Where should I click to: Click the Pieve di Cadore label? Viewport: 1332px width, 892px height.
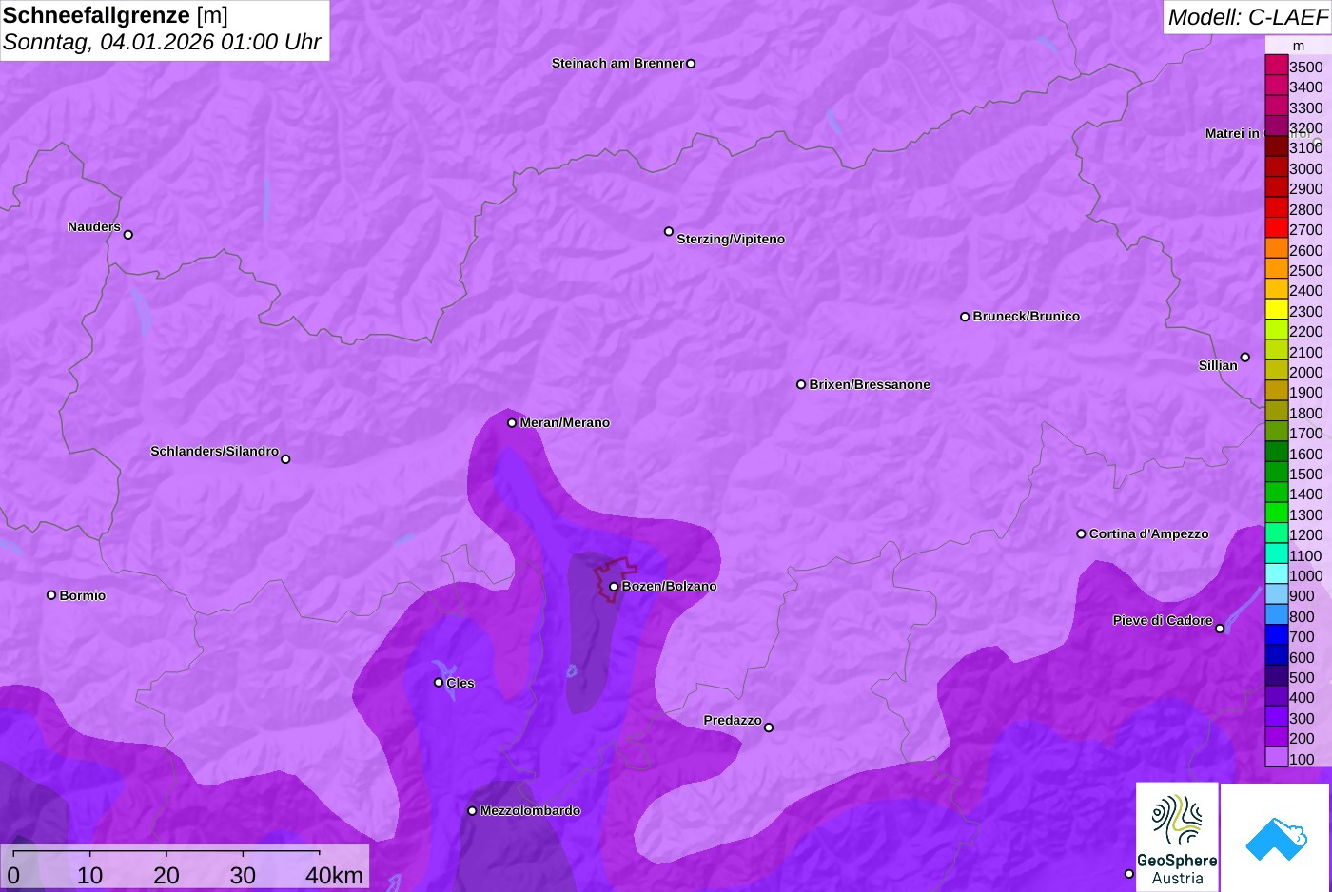tap(1163, 621)
